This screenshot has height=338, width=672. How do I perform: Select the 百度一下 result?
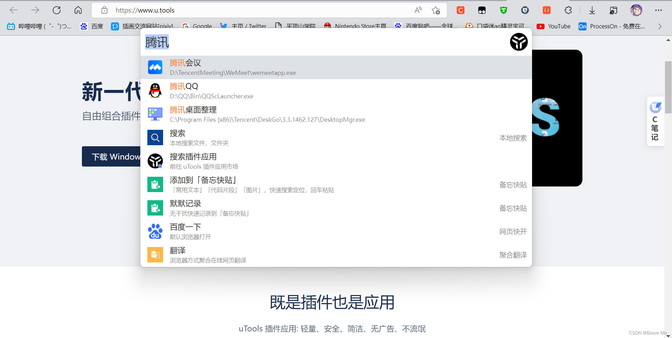(x=336, y=231)
